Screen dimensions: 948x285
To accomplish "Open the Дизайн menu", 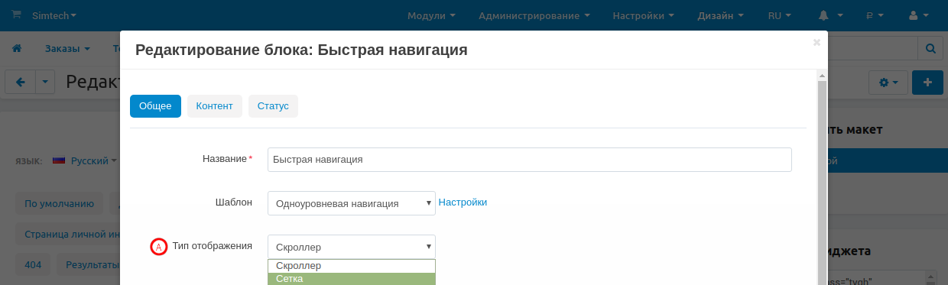I will pyautogui.click(x=720, y=15).
